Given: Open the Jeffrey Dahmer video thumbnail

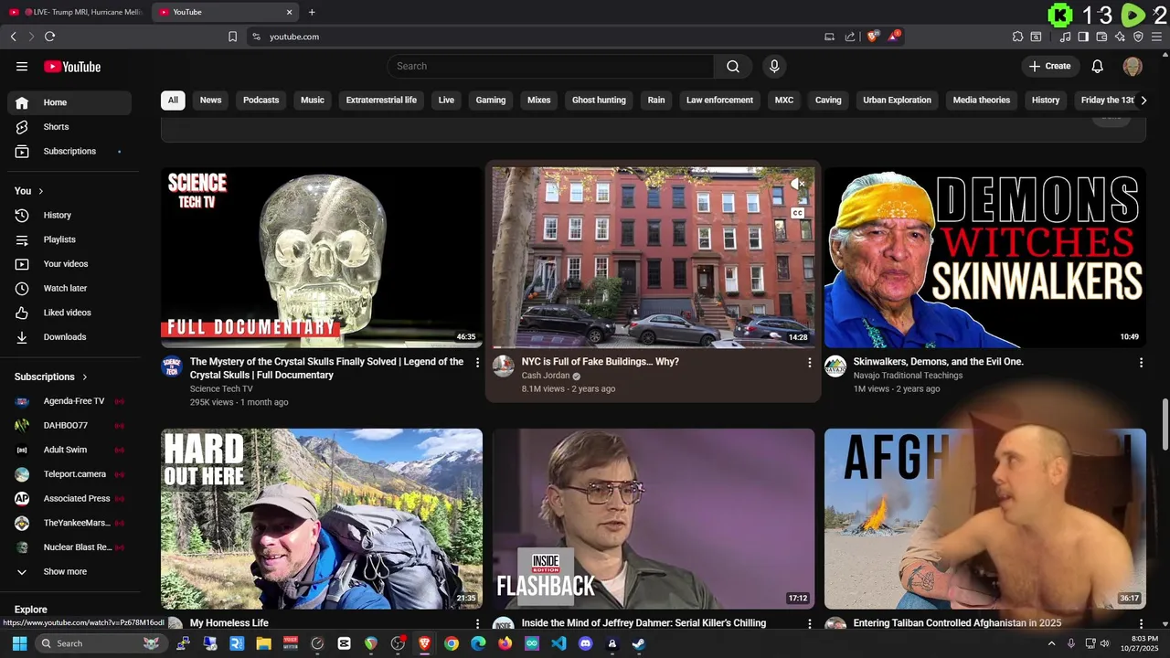Looking at the screenshot, I should pyautogui.click(x=654, y=518).
